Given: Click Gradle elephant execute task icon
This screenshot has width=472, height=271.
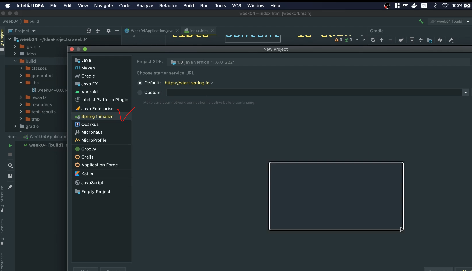Looking at the screenshot, I should point(401,40).
